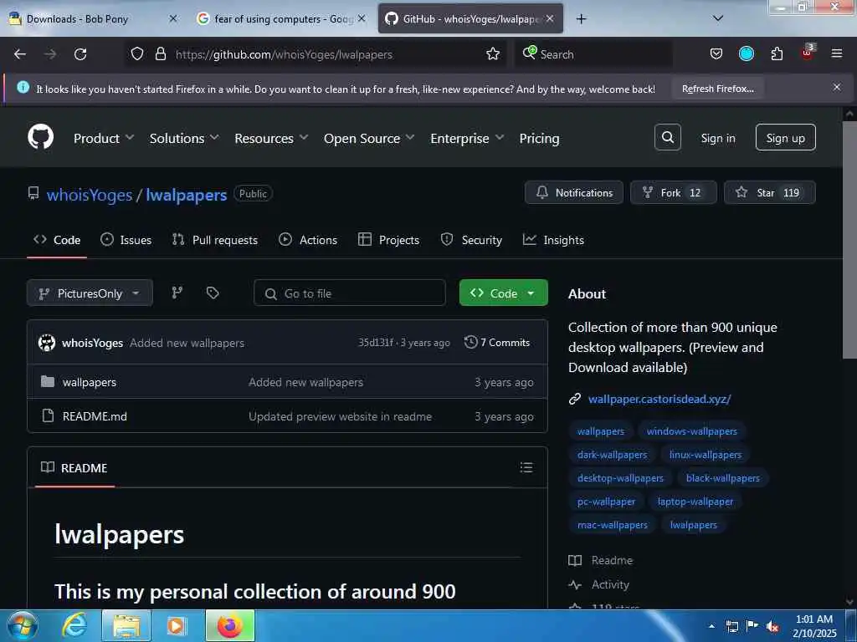Image resolution: width=857 pixels, height=642 pixels.
Task: Fork the repository with Fork 12
Action: tap(674, 193)
